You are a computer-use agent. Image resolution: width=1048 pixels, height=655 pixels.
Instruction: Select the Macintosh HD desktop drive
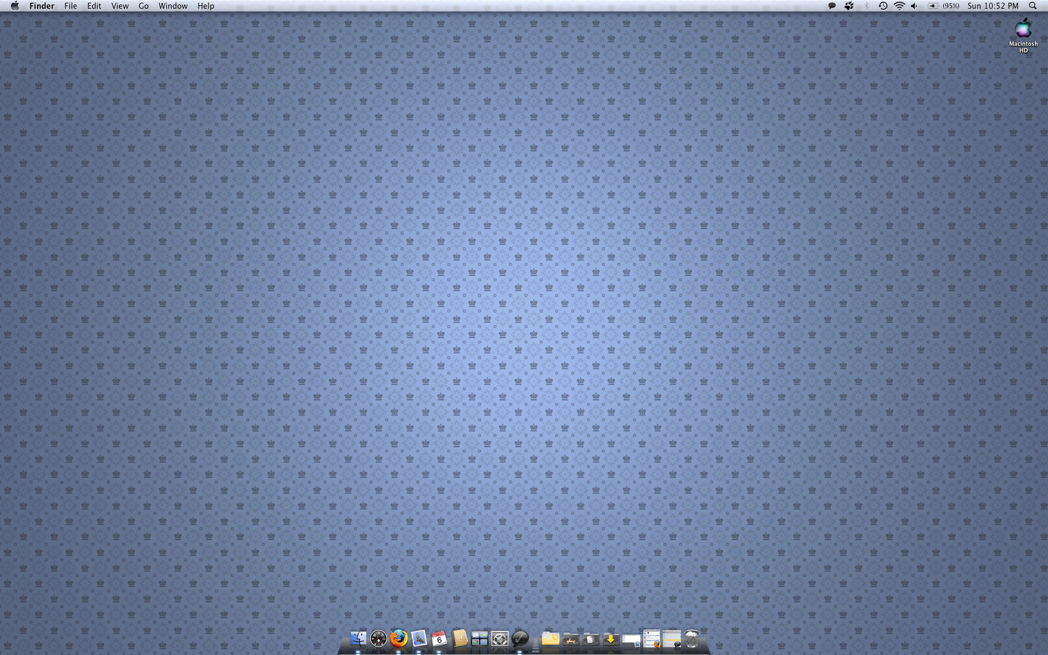[x=1023, y=30]
